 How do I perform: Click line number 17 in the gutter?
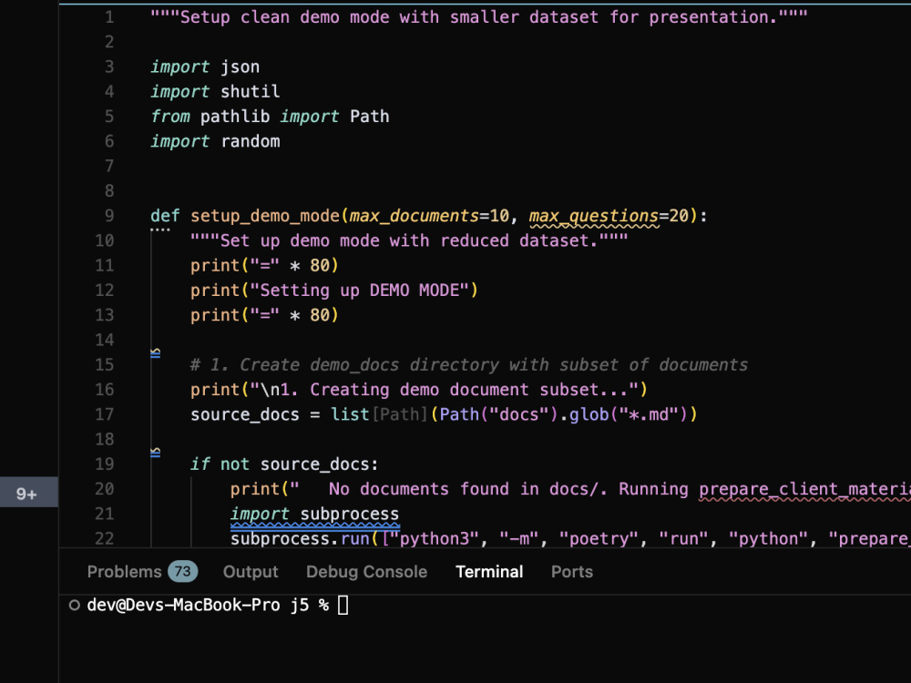[x=105, y=414]
